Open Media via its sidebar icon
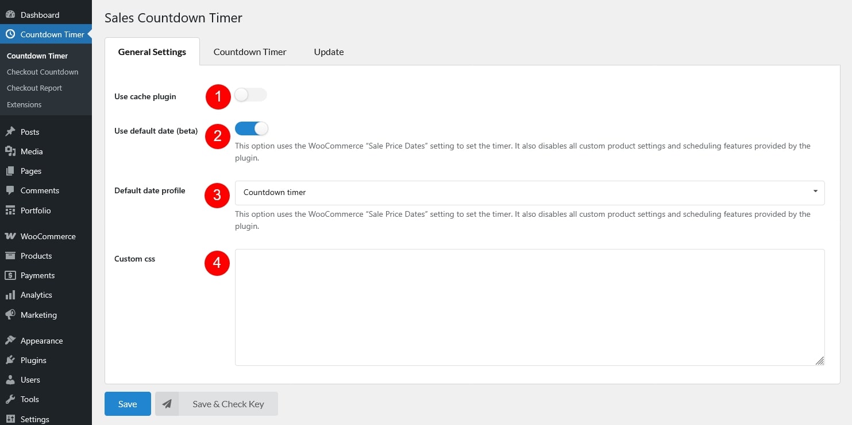 (10, 151)
